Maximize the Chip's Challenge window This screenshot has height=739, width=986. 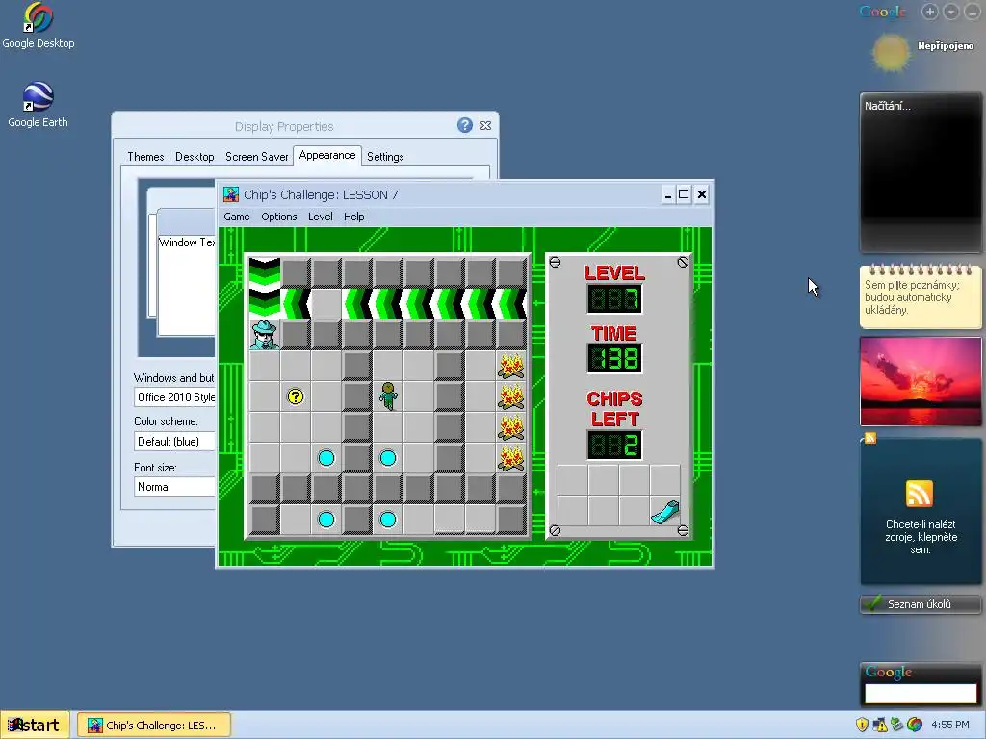click(684, 194)
